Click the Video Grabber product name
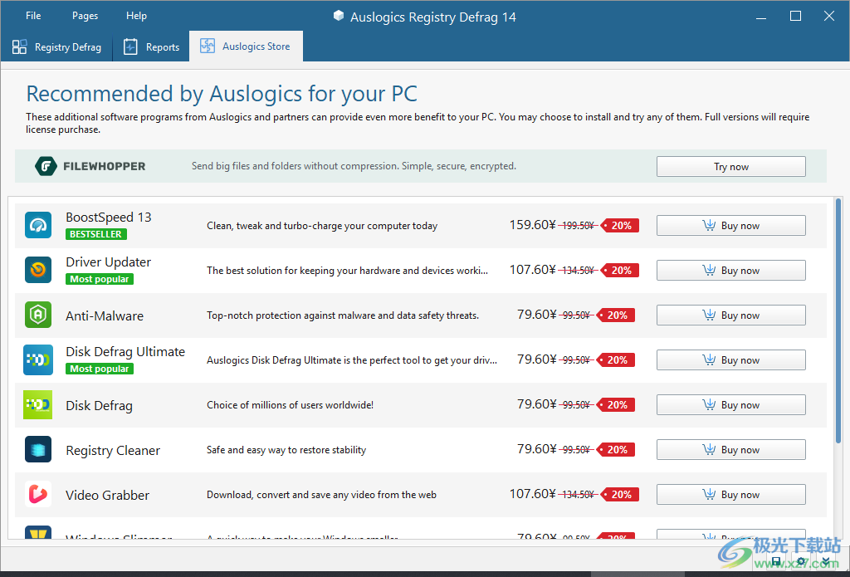The width and height of the screenshot is (850, 577). (107, 495)
